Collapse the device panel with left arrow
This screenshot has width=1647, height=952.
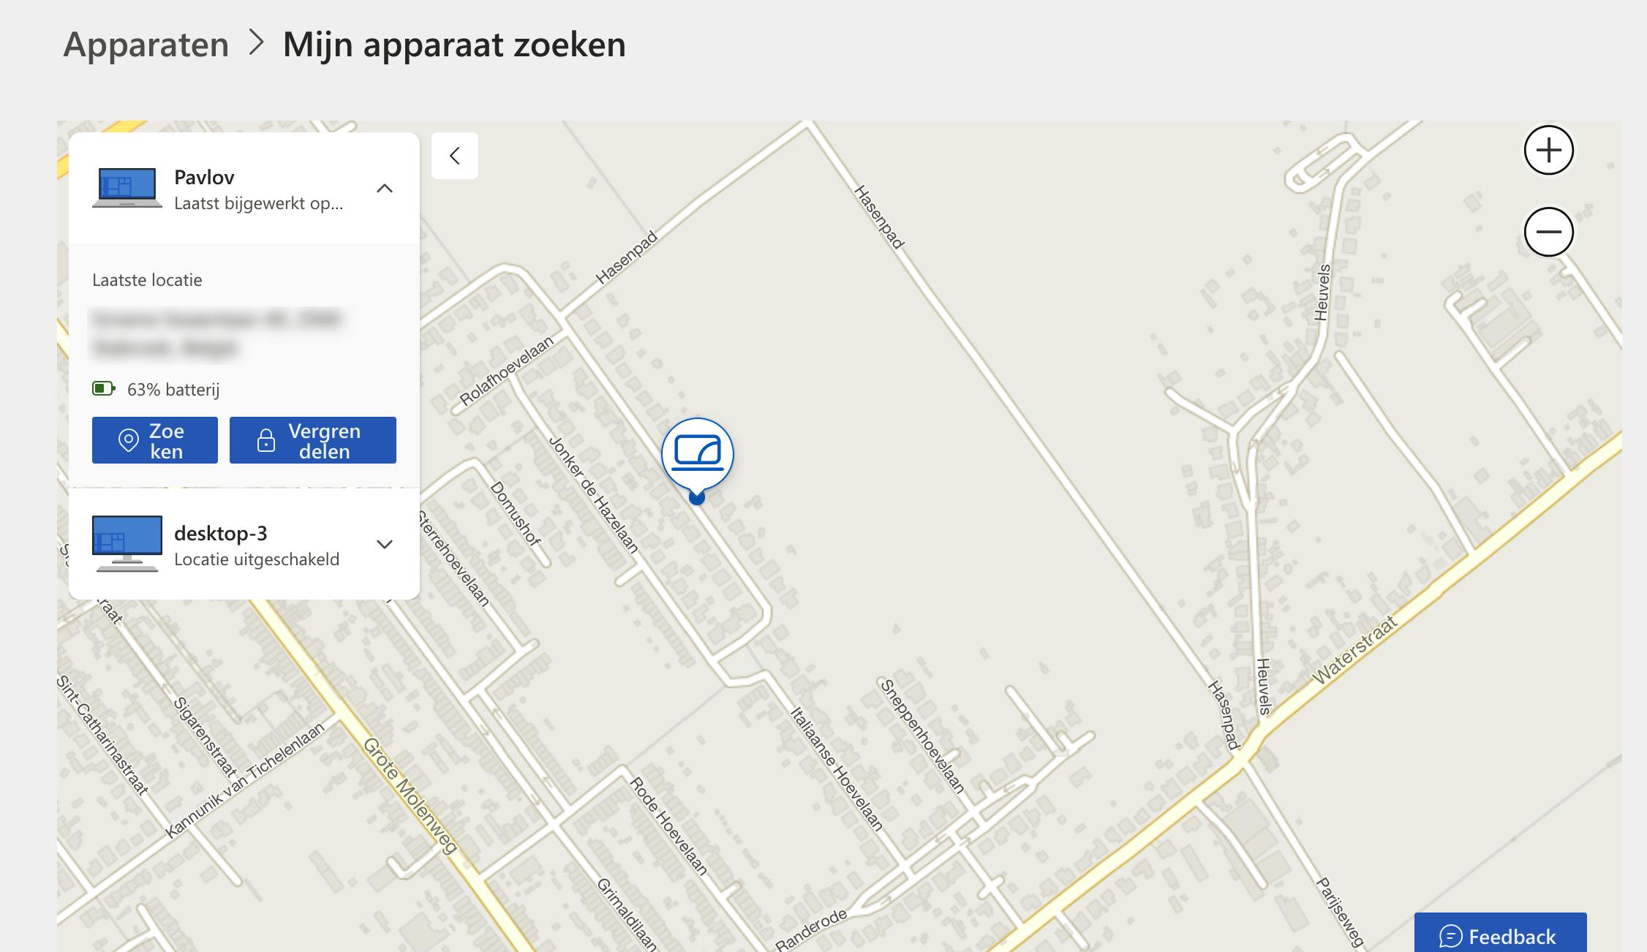click(455, 156)
